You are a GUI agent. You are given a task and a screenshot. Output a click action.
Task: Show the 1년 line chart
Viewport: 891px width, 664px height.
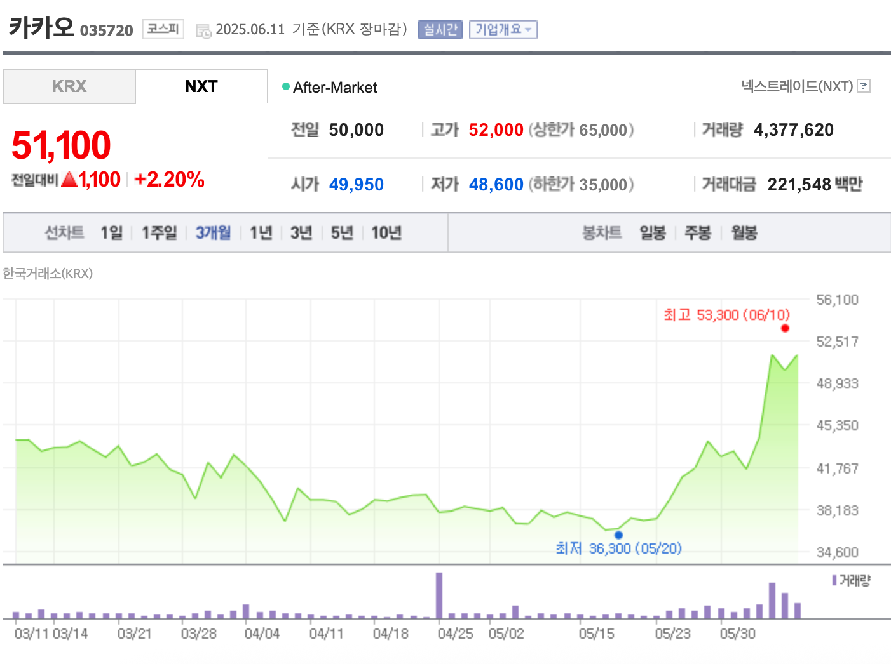pyautogui.click(x=261, y=233)
